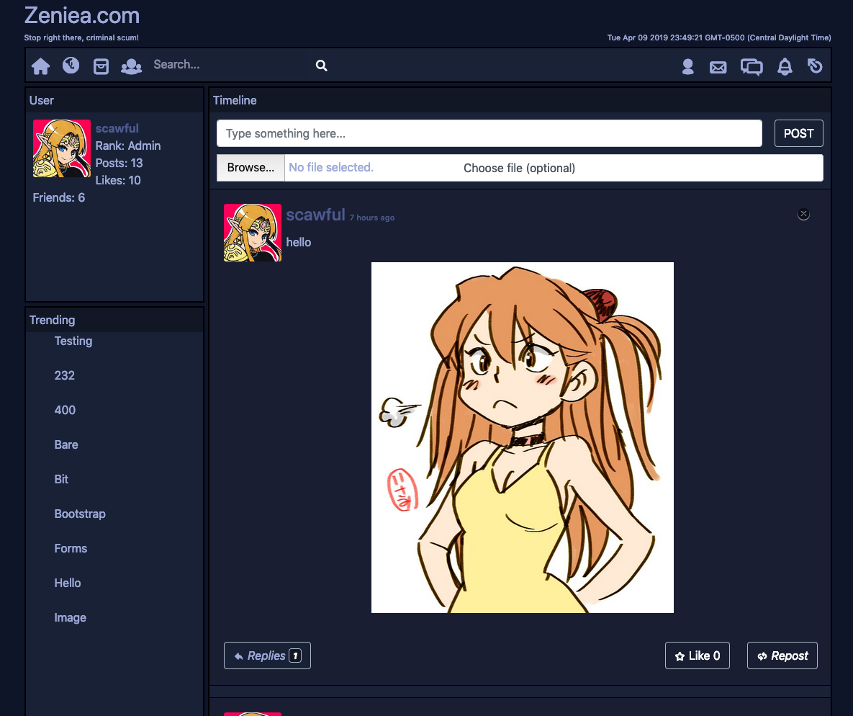This screenshot has height=716, width=853.
Task: Open scawful username in User panel
Action: [117, 128]
